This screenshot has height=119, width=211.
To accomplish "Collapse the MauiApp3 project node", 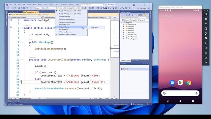I will (122, 22).
